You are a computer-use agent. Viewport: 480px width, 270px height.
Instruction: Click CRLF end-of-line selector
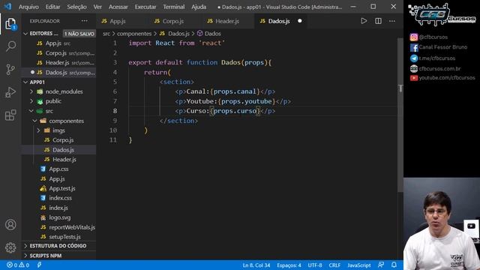pos(334,265)
